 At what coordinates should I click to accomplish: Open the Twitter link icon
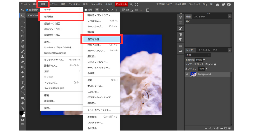coord(223,4)
